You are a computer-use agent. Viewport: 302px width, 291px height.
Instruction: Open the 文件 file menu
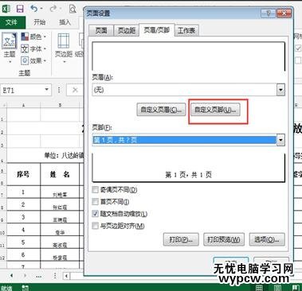coord(12,22)
